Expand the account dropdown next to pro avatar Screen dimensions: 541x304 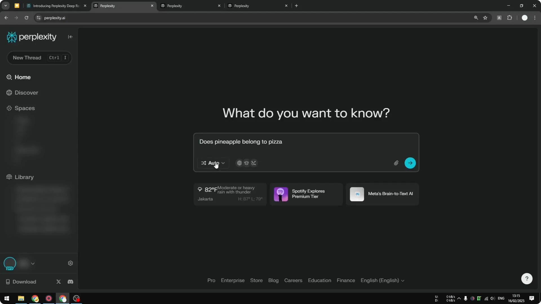point(33,263)
